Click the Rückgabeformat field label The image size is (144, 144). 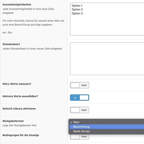(13, 121)
